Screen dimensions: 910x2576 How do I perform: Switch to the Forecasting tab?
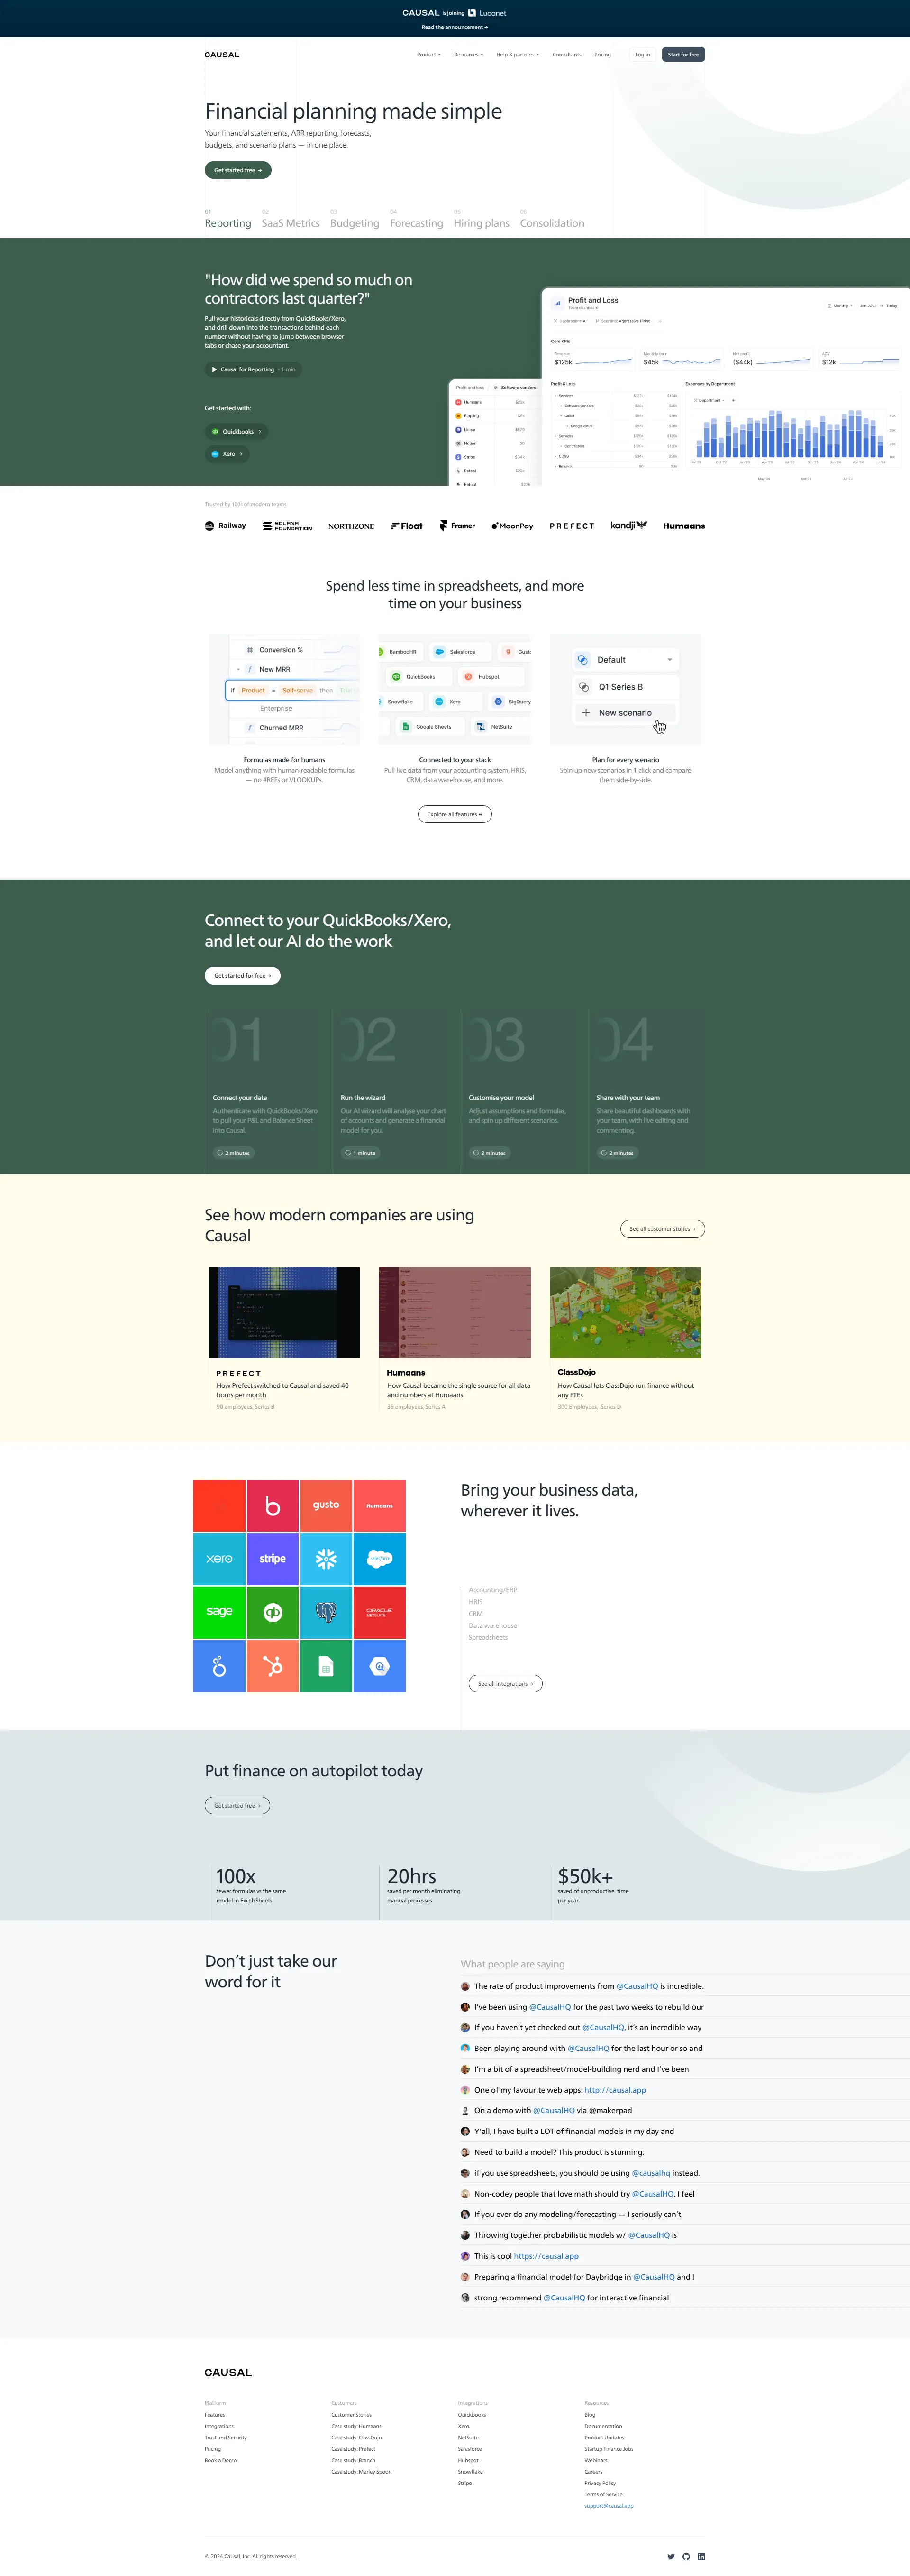pyautogui.click(x=417, y=219)
